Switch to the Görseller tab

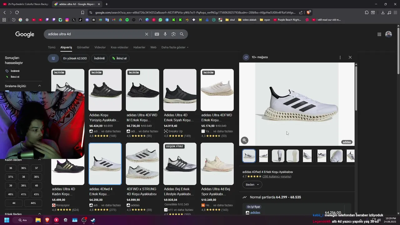coord(83,47)
